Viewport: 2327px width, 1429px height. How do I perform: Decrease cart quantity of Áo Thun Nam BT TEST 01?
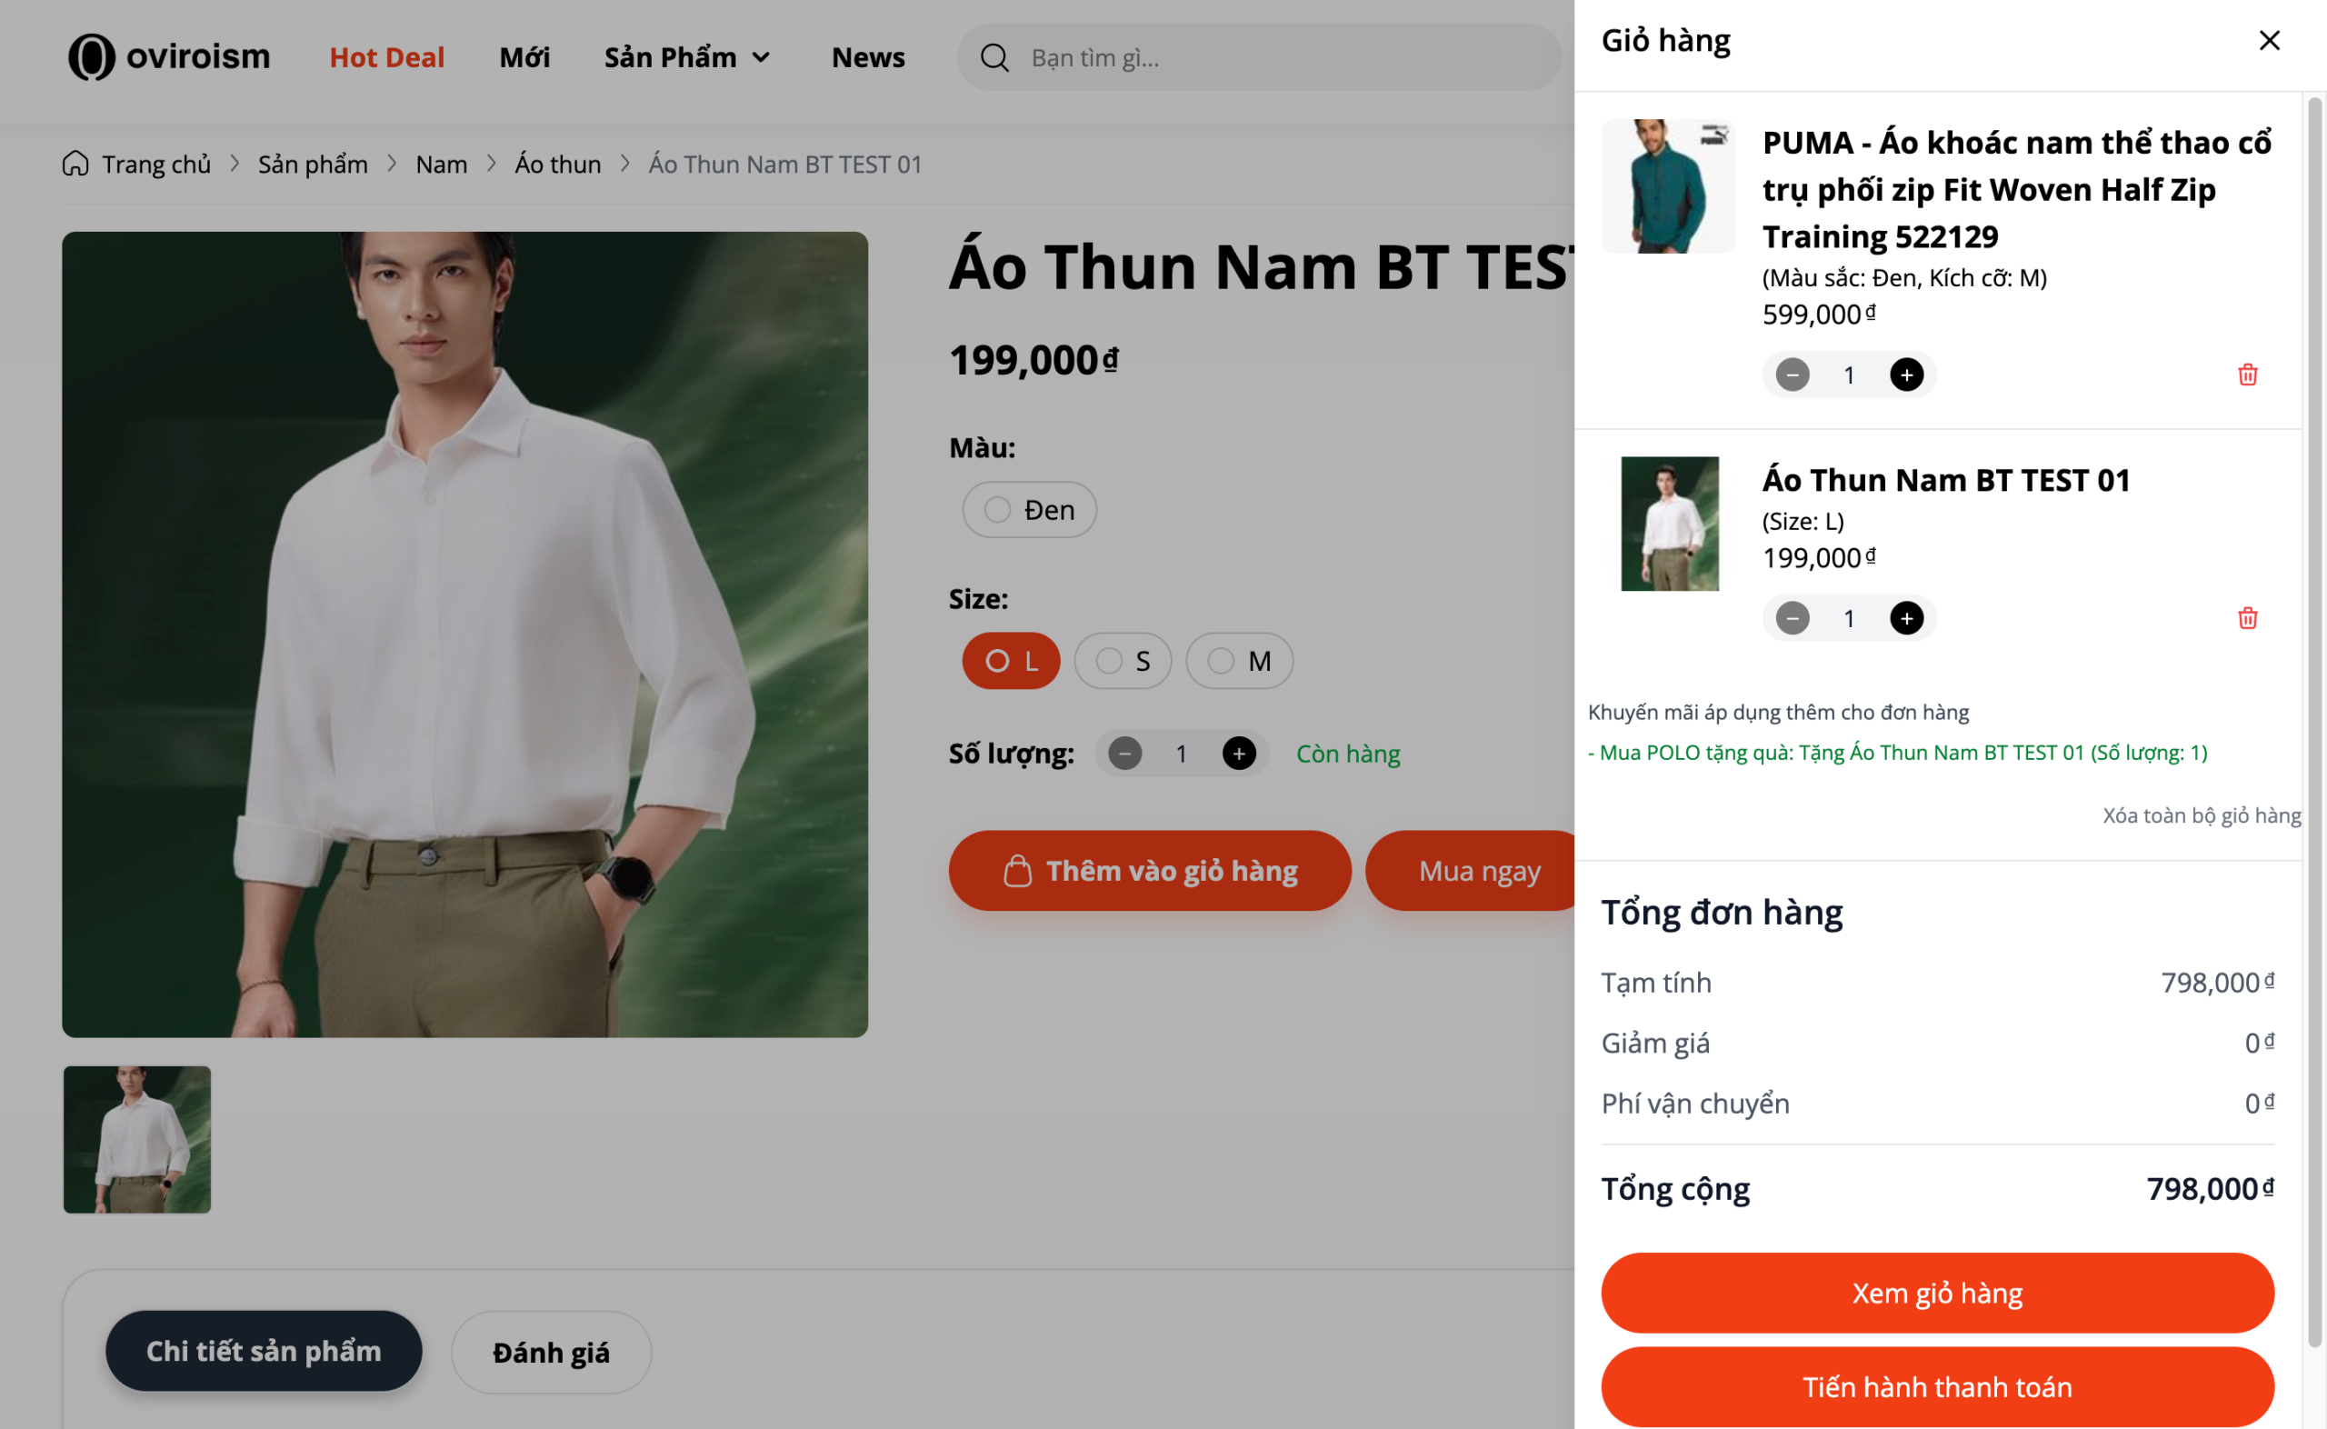(1792, 618)
